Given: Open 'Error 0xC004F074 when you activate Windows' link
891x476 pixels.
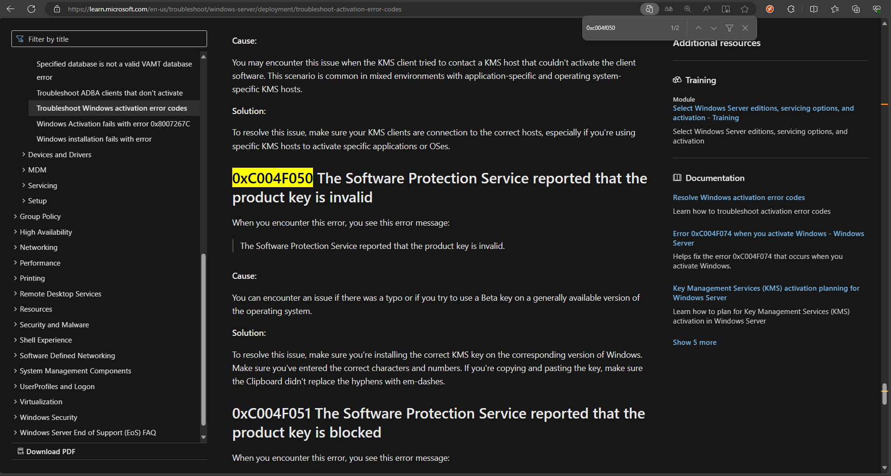Looking at the screenshot, I should click(768, 238).
